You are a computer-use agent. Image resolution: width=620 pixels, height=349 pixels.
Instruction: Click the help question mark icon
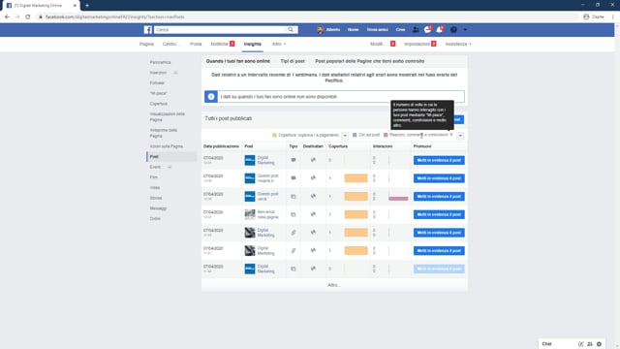(453, 30)
